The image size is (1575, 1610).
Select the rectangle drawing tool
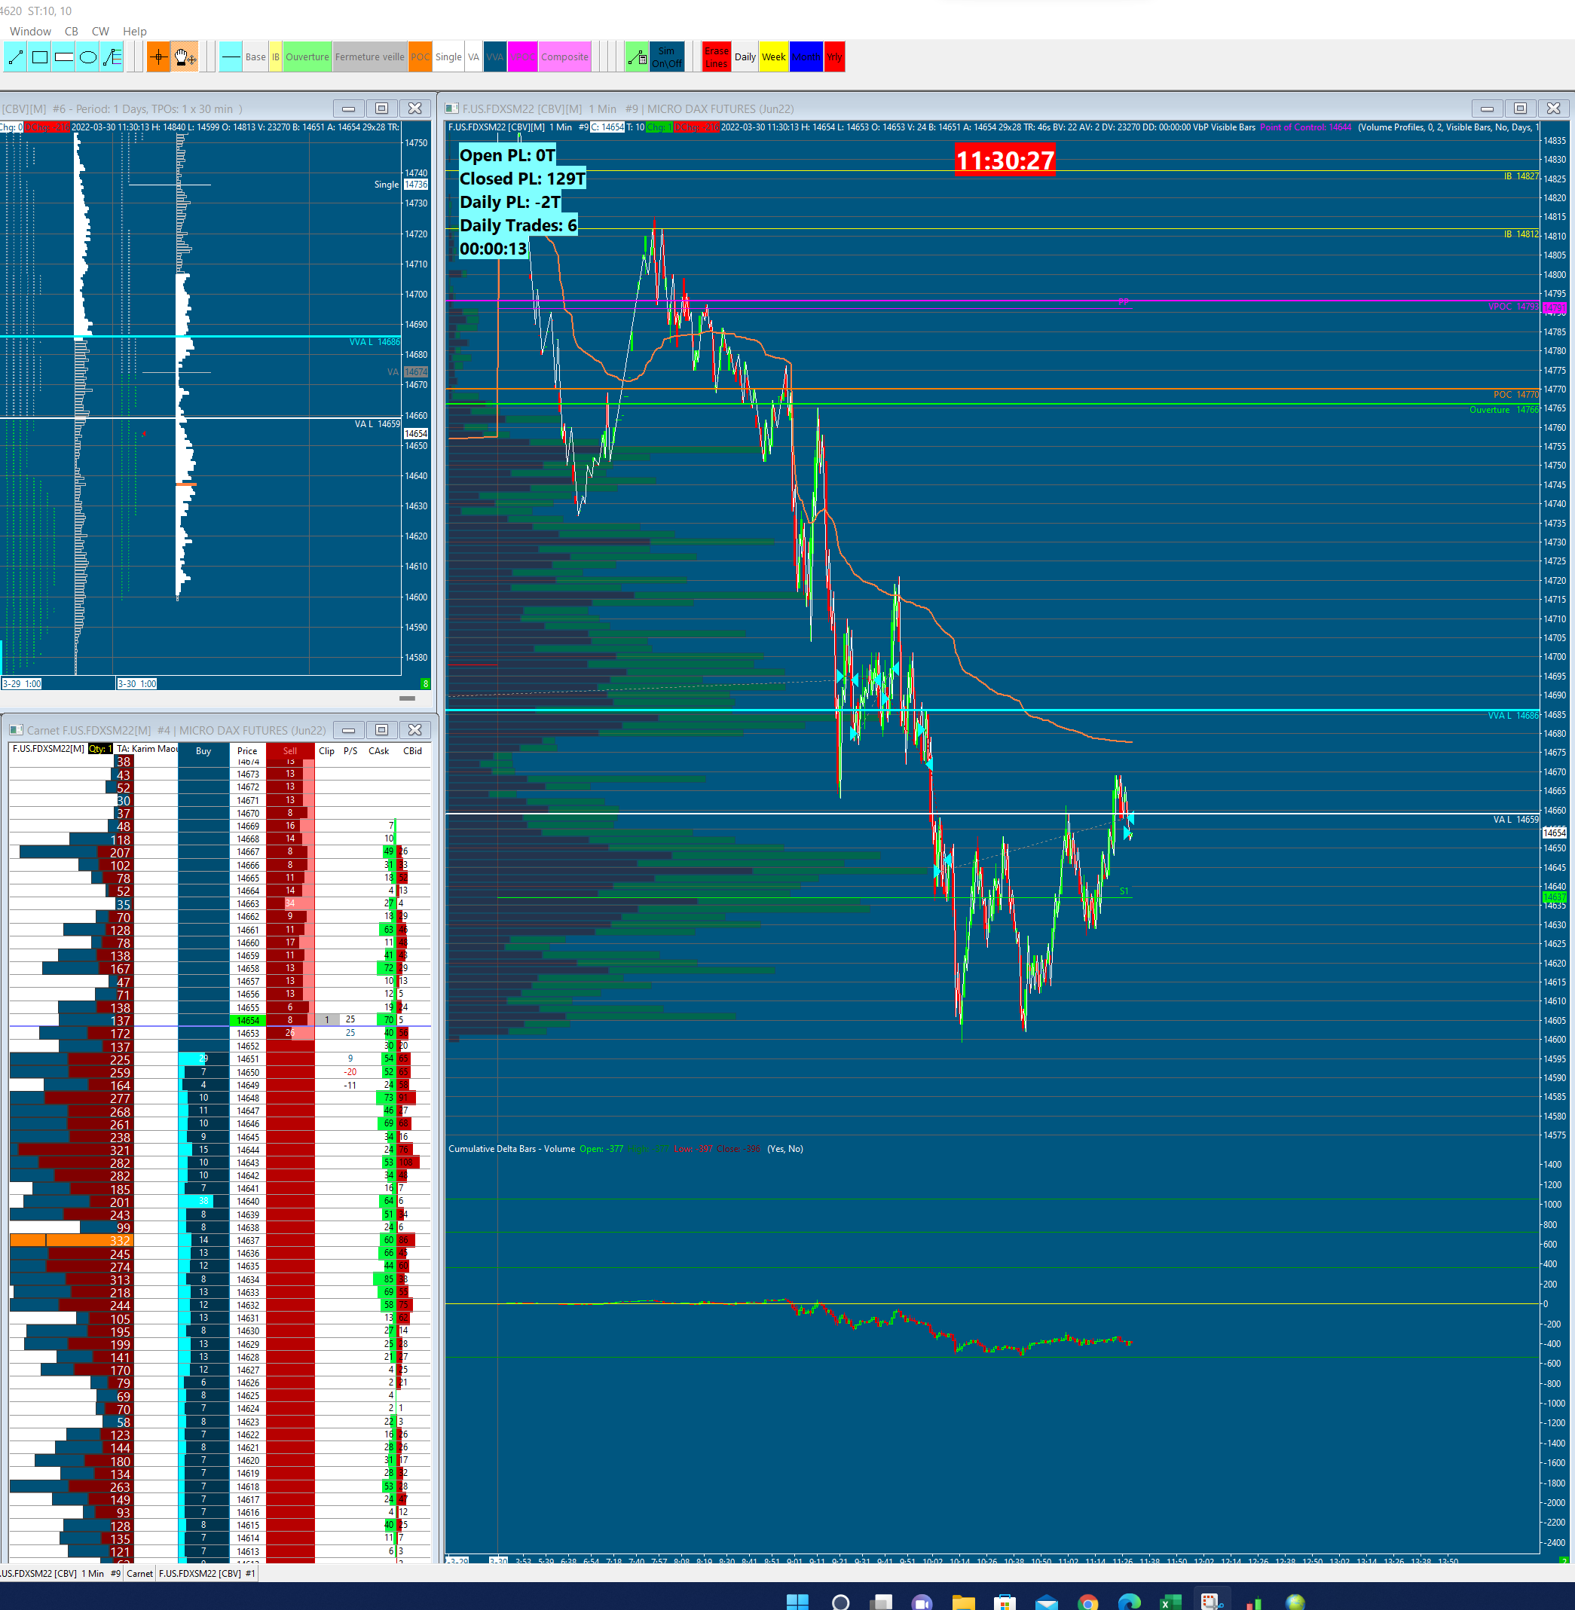pyautogui.click(x=40, y=57)
